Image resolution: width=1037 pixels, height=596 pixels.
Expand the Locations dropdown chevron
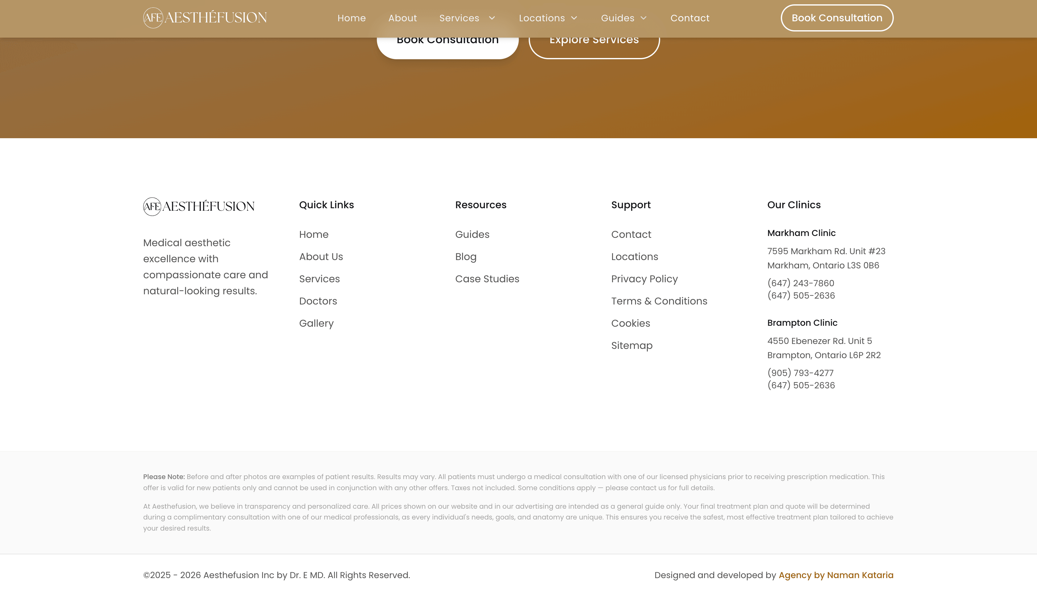[x=574, y=18]
